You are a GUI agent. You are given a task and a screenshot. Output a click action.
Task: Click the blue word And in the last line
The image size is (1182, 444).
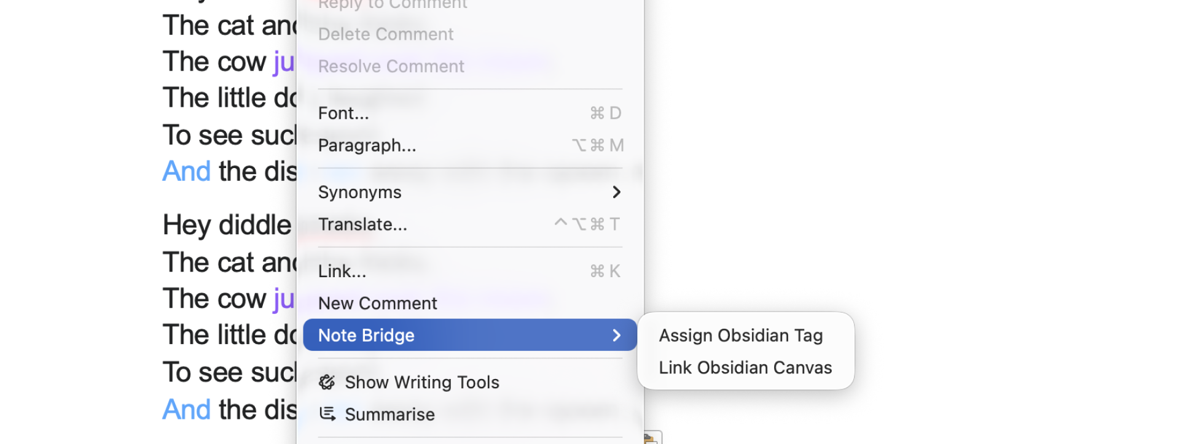point(186,409)
